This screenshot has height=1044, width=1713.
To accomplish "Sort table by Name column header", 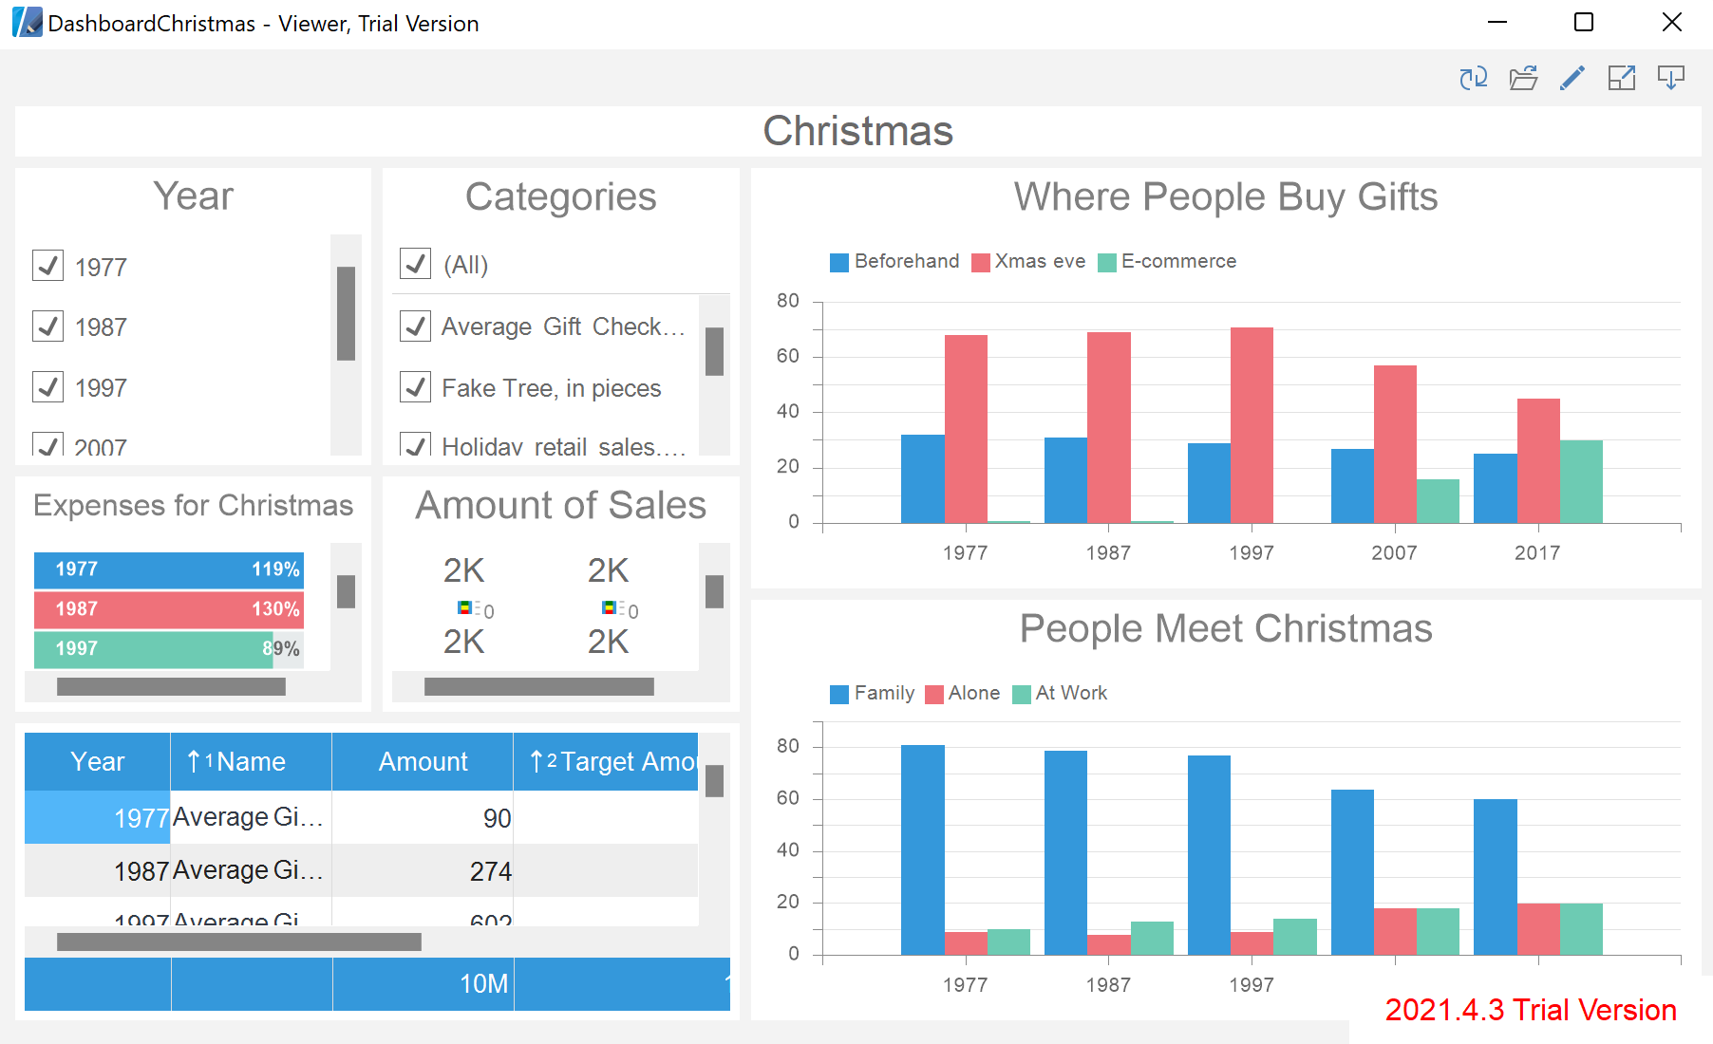I will point(251,761).
